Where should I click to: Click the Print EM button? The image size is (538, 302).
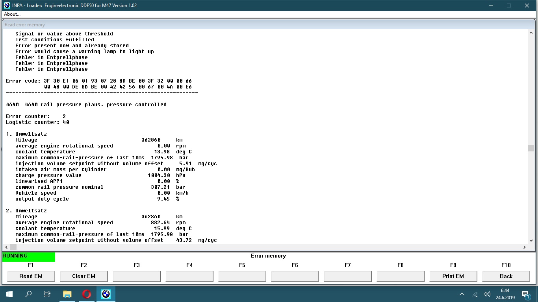point(453,276)
